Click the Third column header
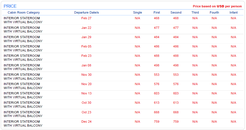 (195, 12)
